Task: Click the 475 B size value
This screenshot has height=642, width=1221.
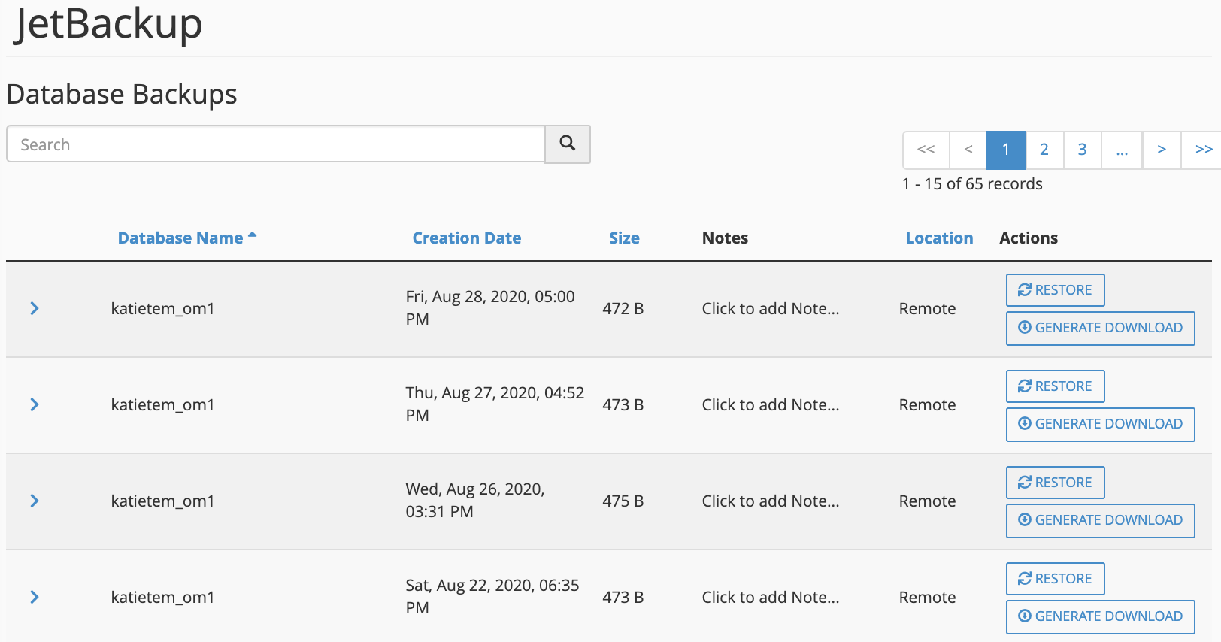Action: click(623, 501)
